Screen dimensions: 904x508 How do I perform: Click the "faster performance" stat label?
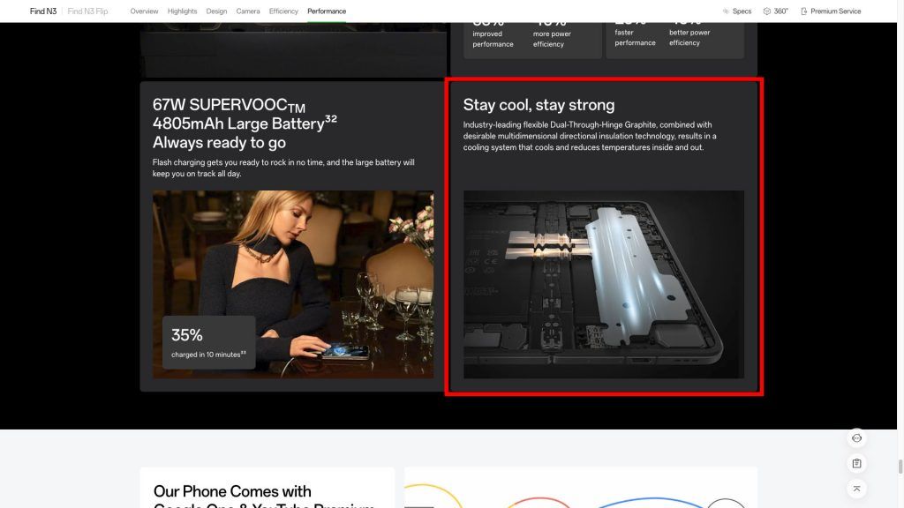[635, 38]
